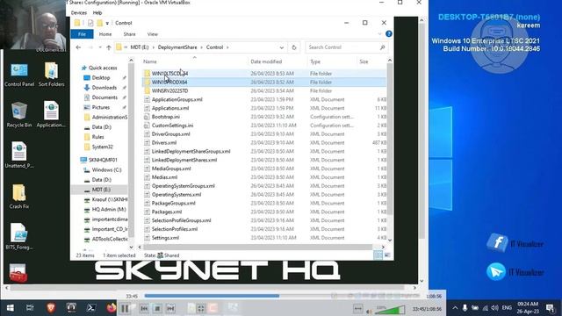Sort files by the Type column header
Screen dimensions: 562x316
[x=315, y=61]
